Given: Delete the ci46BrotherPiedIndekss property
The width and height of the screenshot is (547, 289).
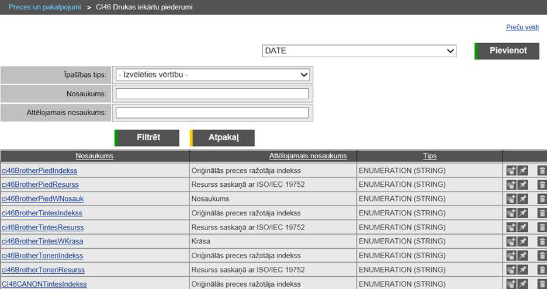Looking at the screenshot, I should click(542, 170).
